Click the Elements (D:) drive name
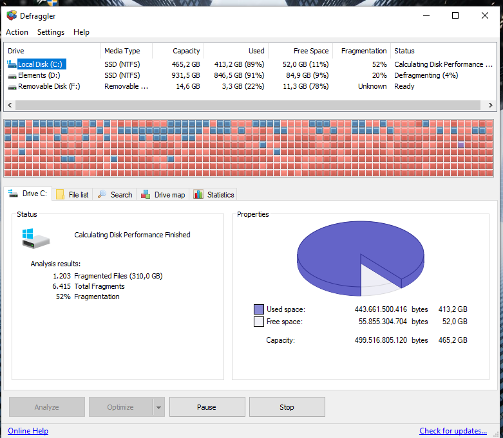 pos(39,75)
